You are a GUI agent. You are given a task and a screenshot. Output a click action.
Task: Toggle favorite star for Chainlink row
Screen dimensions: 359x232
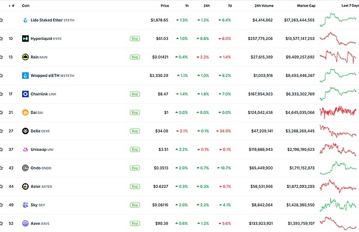[1, 94]
